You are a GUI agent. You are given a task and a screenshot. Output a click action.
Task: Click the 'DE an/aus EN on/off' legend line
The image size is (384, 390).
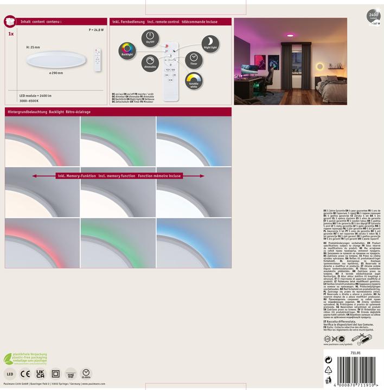(133, 94)
